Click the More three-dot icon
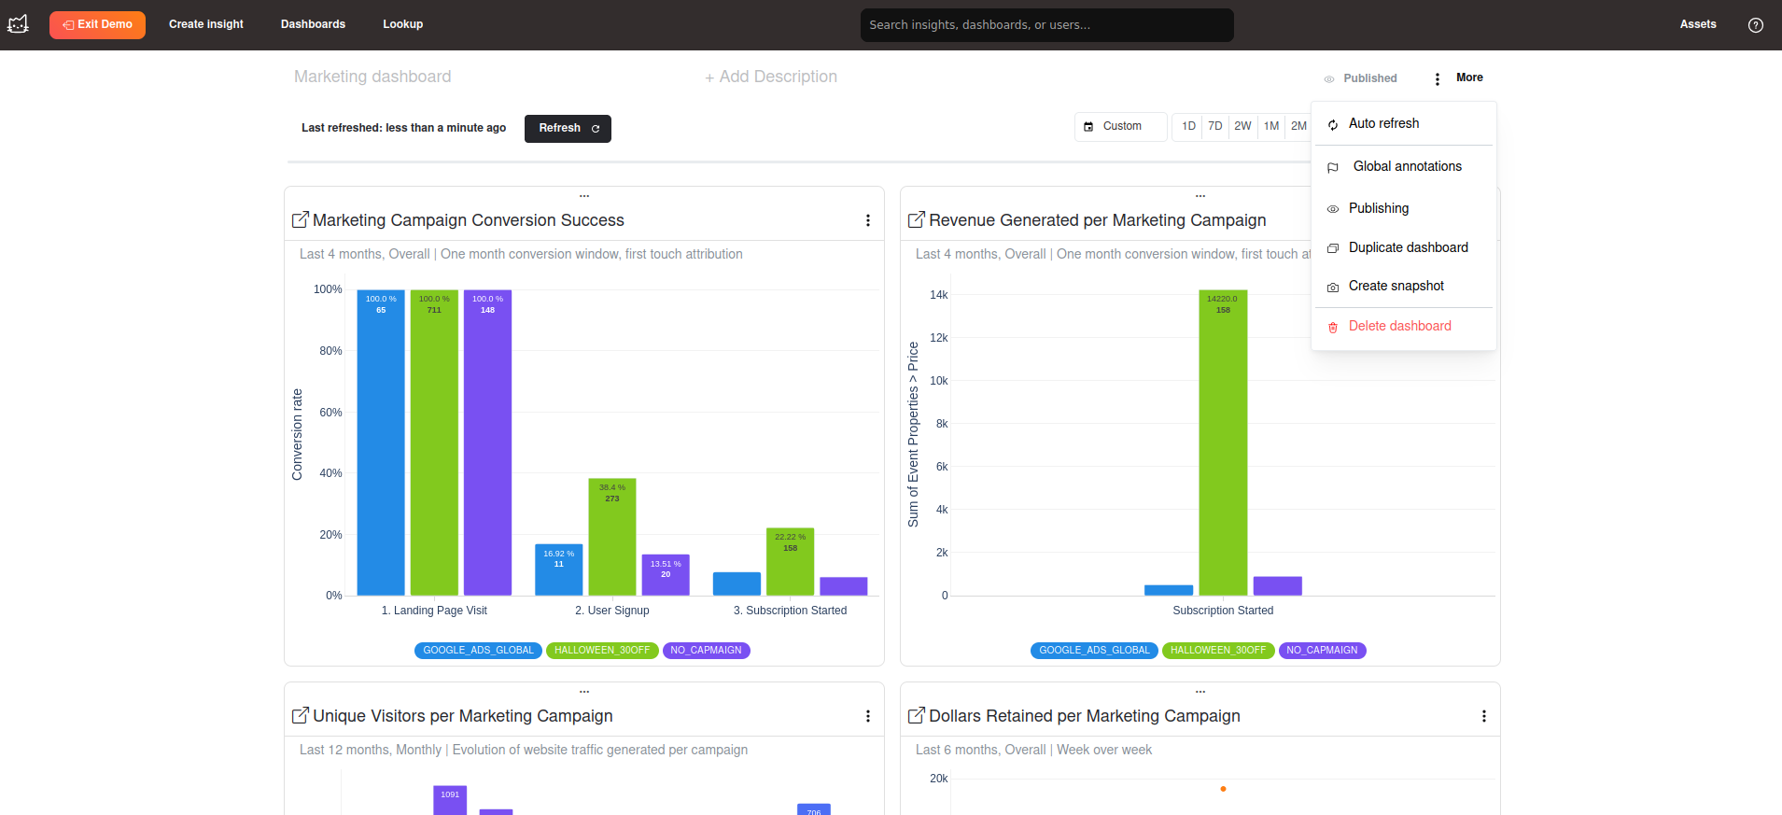1782x815 pixels. 1437,78
